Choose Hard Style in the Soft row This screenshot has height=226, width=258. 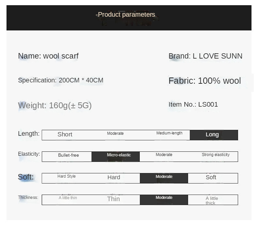pos(67,177)
